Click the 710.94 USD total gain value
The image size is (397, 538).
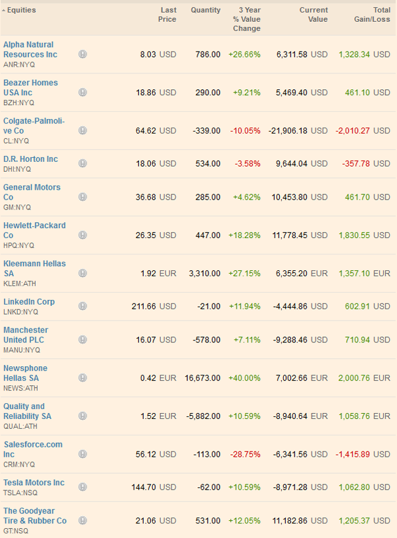pyautogui.click(x=367, y=340)
